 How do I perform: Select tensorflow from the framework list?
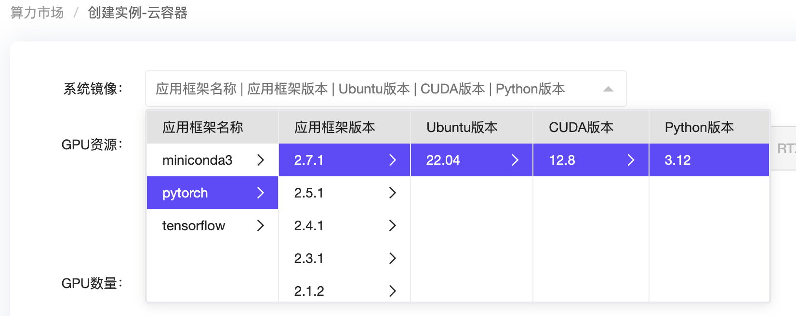click(193, 225)
